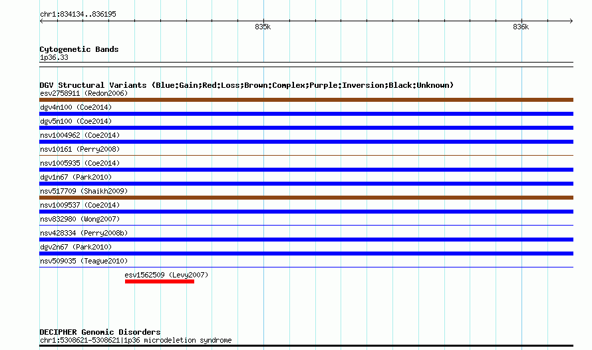Click the esv1562509 (Levy2007) label
The width and height of the screenshot is (592, 350).
[166, 275]
